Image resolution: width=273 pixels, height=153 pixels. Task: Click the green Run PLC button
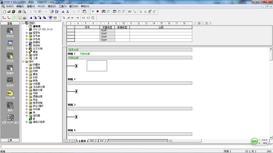pos(93,12)
